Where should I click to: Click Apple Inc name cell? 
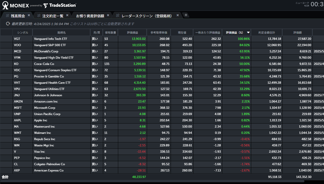pos(61,120)
